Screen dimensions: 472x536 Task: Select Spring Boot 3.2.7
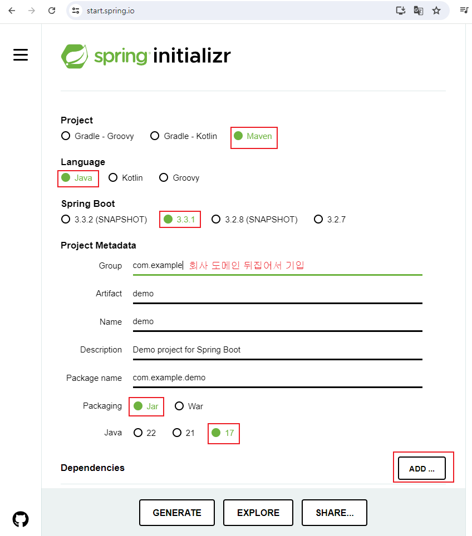click(x=330, y=219)
